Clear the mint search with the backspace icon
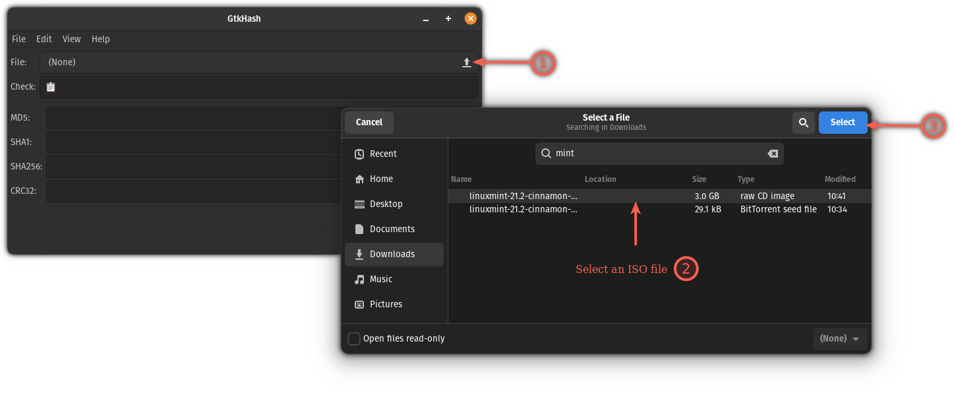This screenshot has height=393, width=954. (x=772, y=153)
